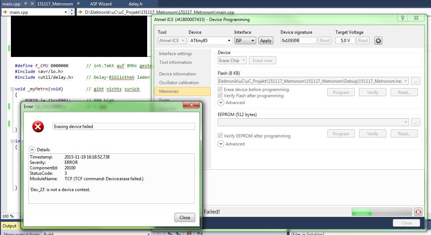Open Interface settings page
Screen dimensions: 431x235
click(x=176, y=54)
